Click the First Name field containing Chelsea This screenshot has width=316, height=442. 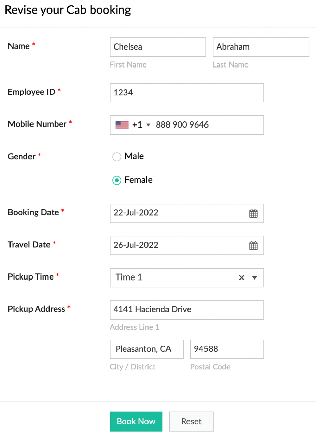pos(158,47)
